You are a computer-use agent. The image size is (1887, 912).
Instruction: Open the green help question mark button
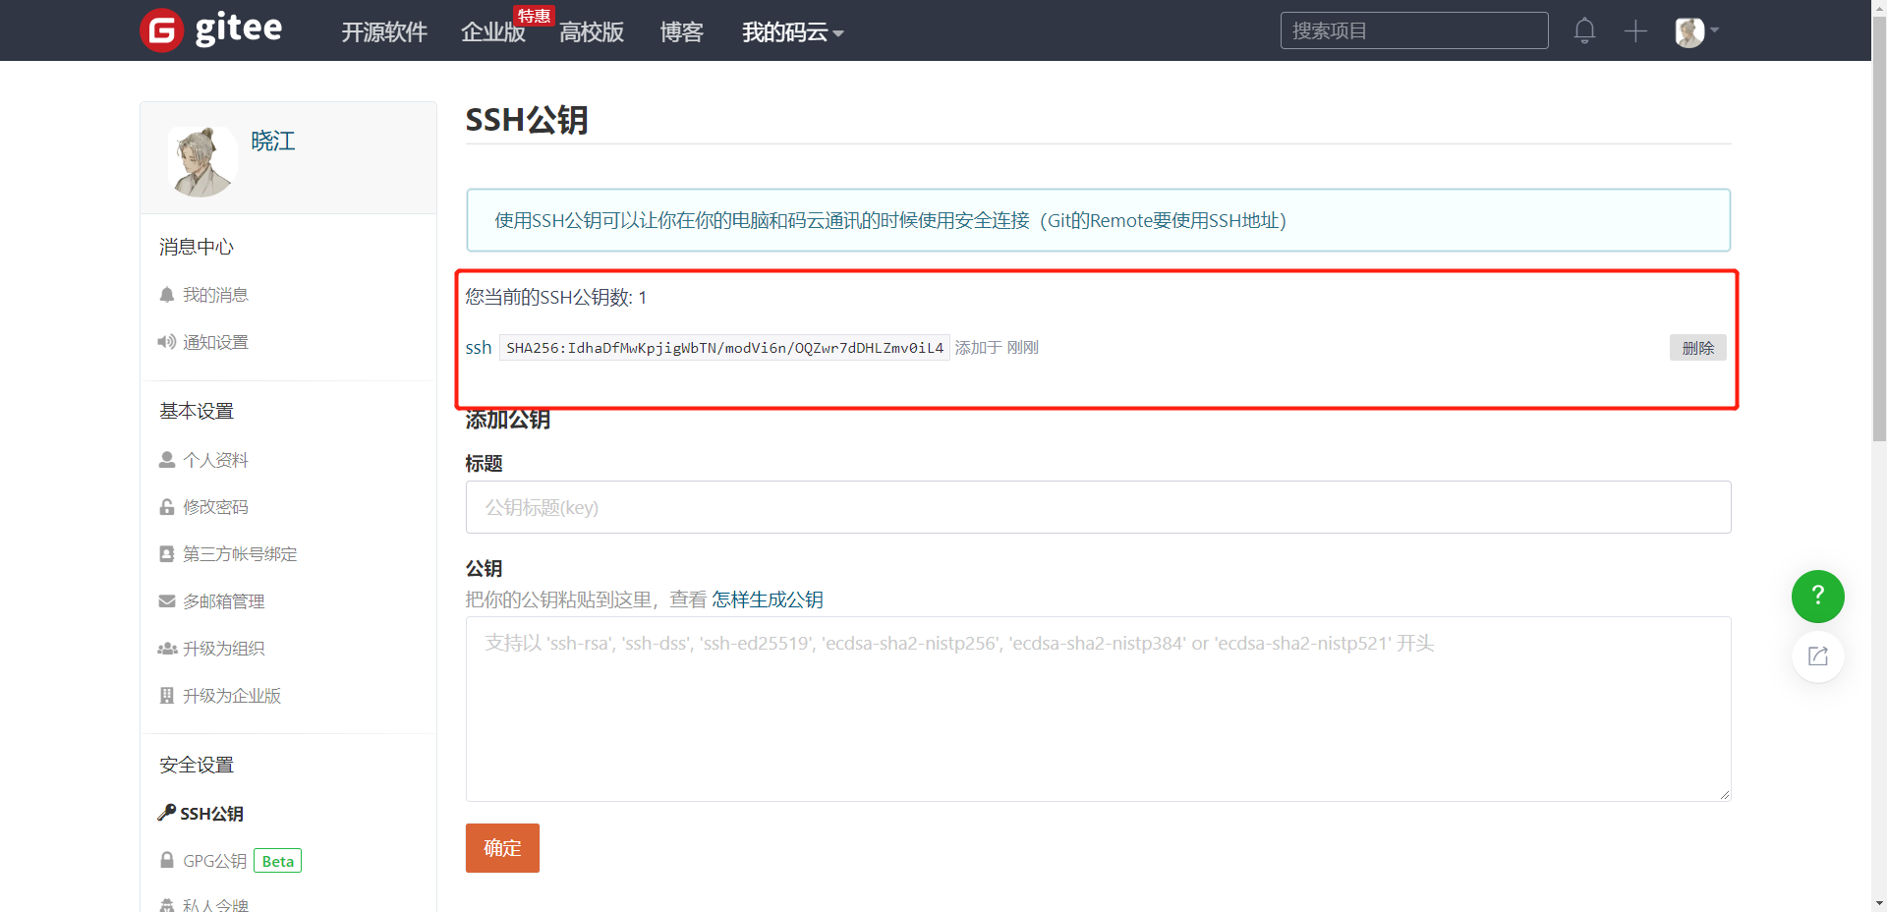[1817, 597]
